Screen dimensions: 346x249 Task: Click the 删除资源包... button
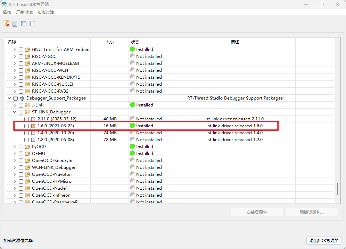click(x=312, y=212)
